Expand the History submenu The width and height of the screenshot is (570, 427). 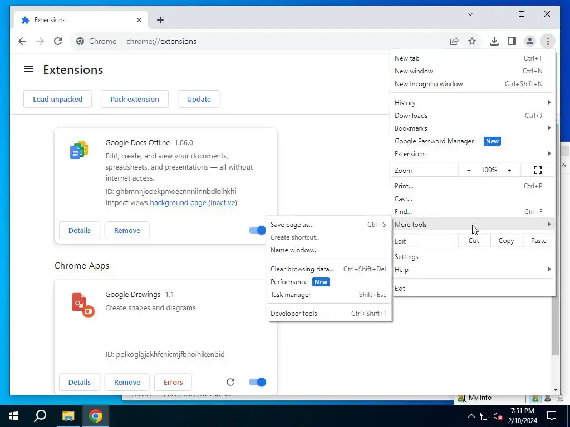point(473,103)
